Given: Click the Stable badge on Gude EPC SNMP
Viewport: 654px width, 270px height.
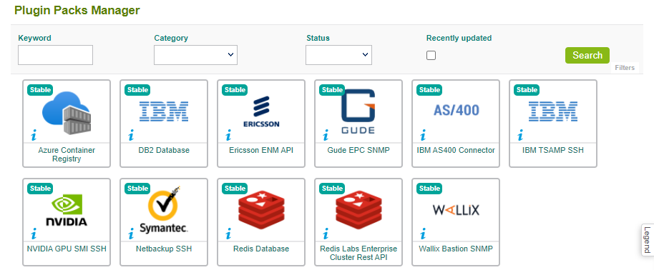Looking at the screenshot, I should click(333, 89).
